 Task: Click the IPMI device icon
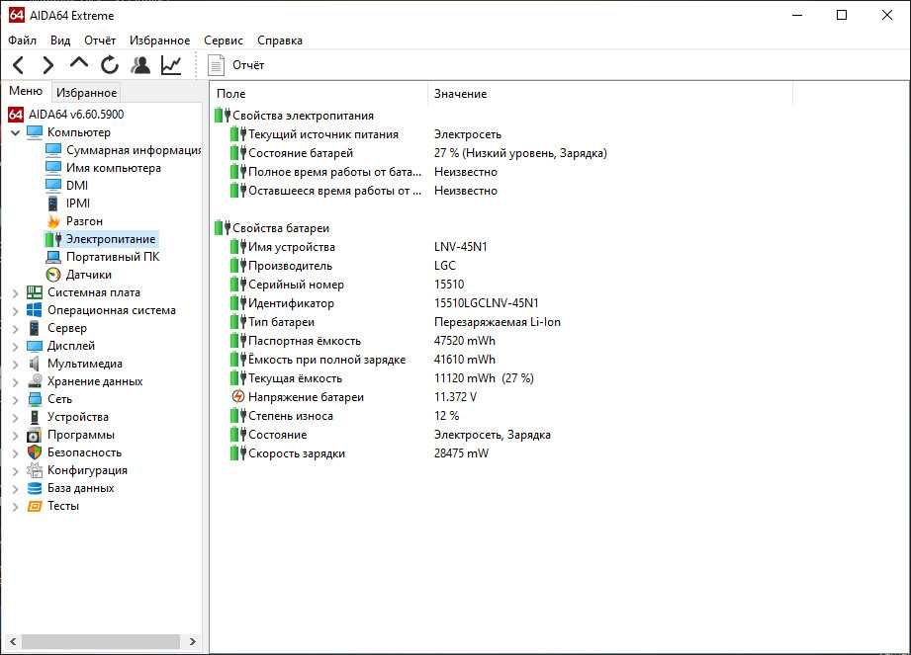pos(53,204)
